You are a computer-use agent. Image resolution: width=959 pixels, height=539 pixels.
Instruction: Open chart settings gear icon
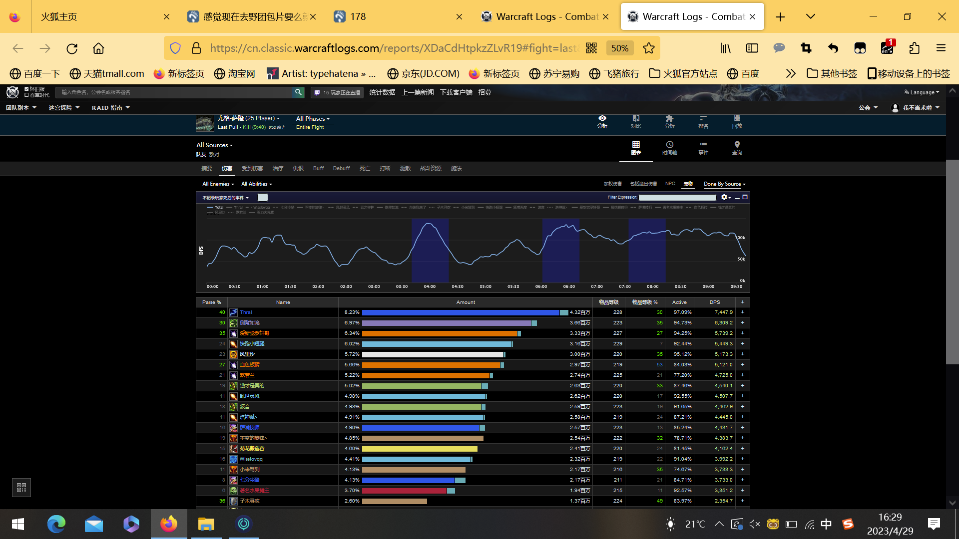tap(724, 197)
